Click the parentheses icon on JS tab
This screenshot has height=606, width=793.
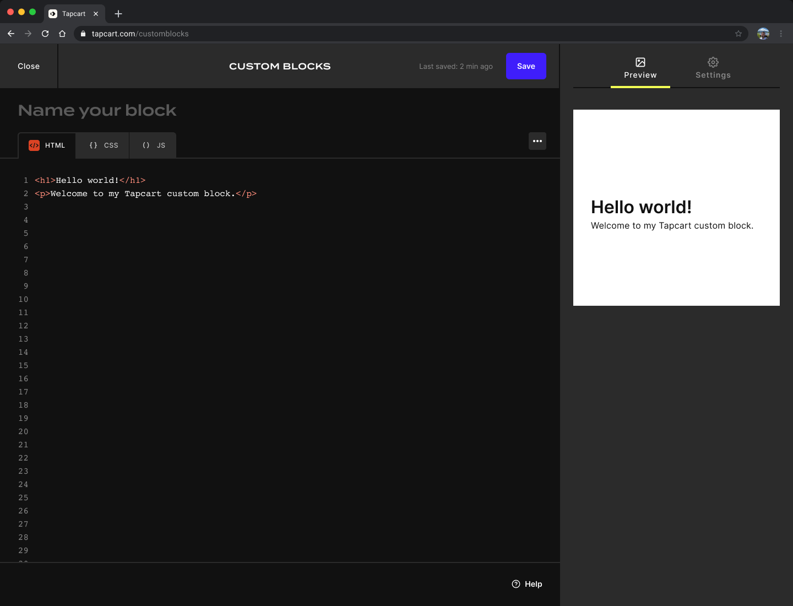(146, 145)
